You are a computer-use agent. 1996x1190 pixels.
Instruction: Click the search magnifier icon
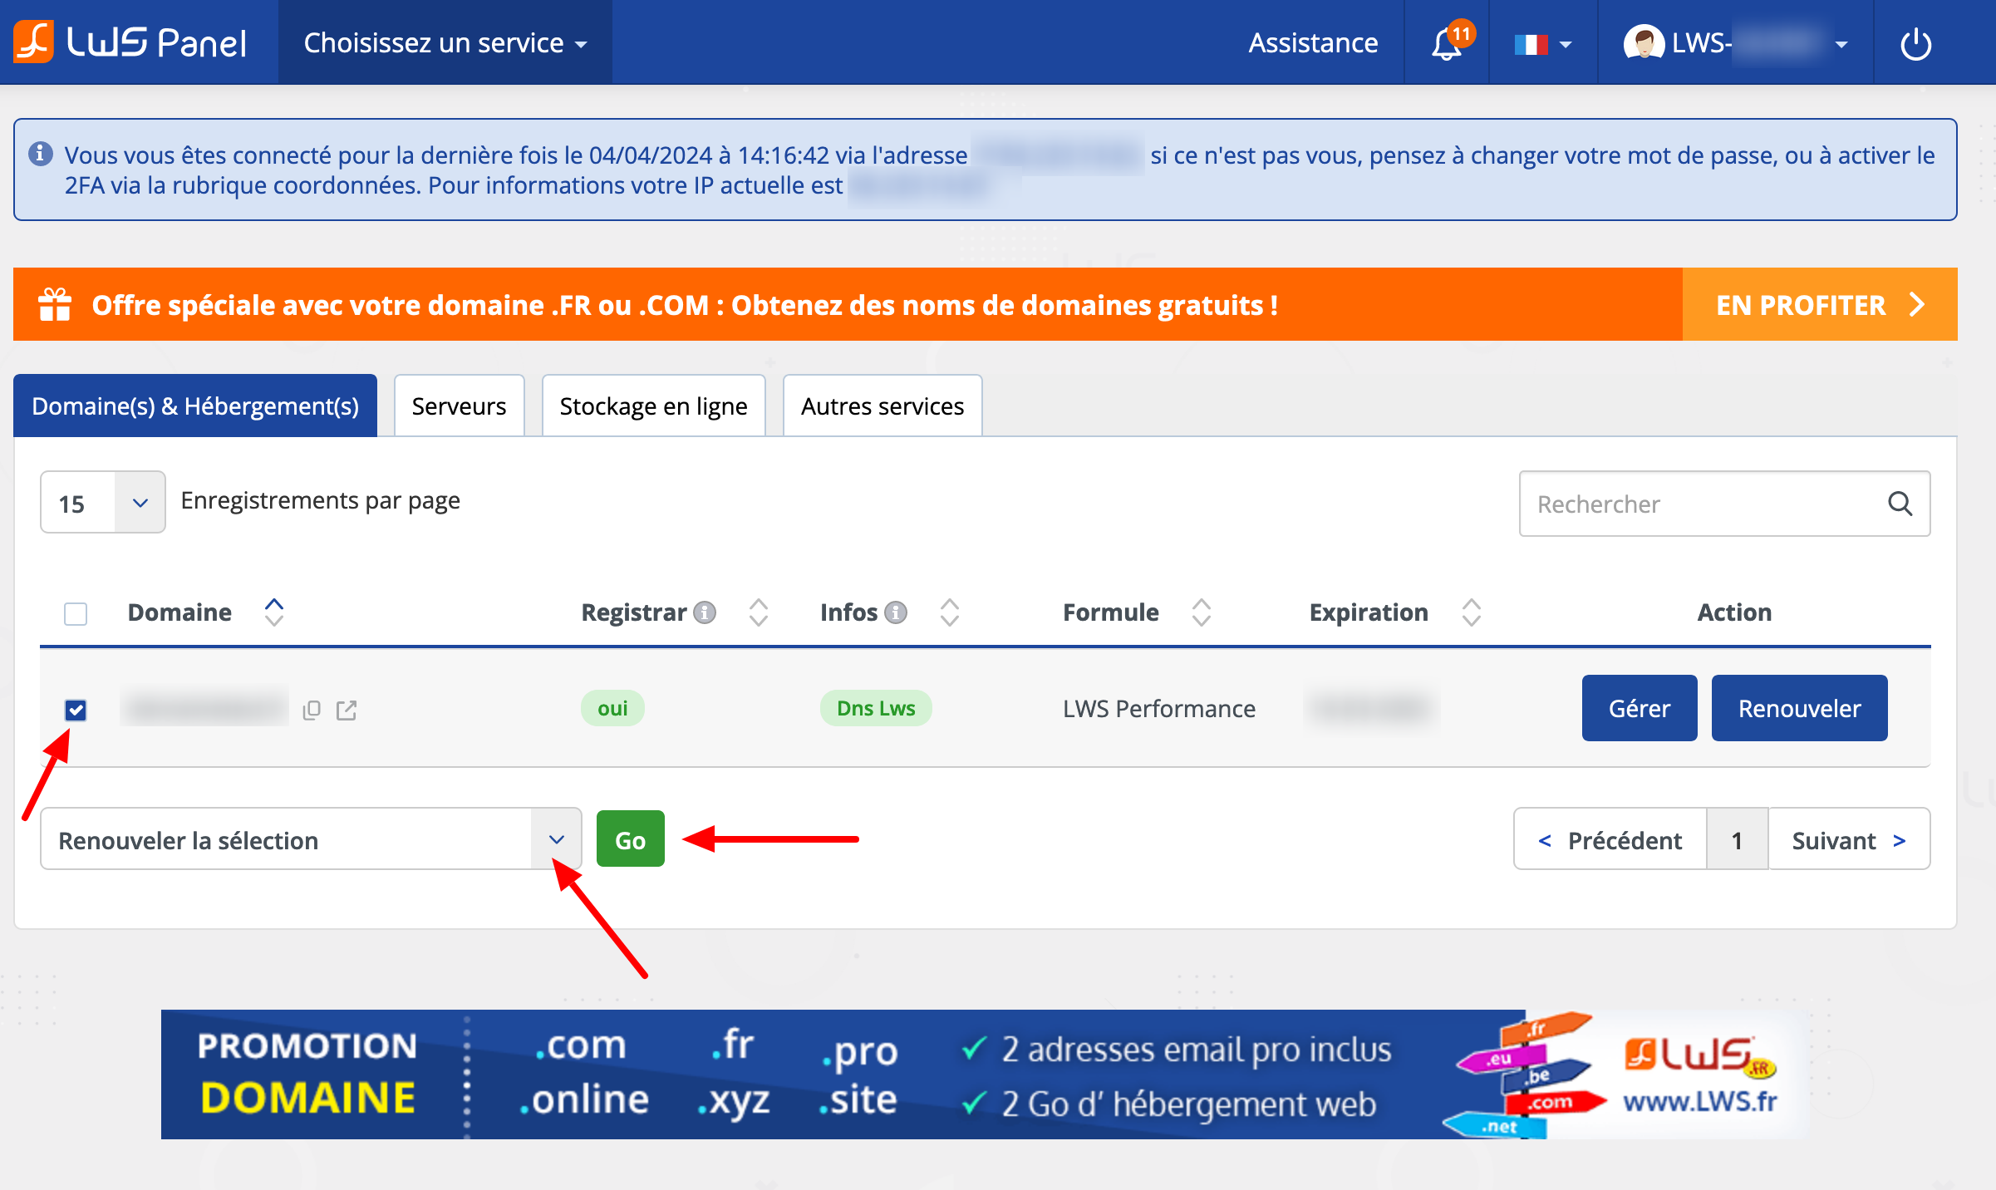click(1900, 504)
